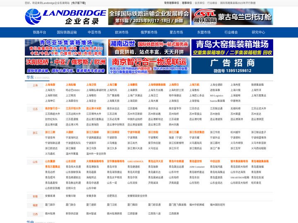Open the Sunrise集装箱 company link
The image size is (298, 223).
point(217,101)
